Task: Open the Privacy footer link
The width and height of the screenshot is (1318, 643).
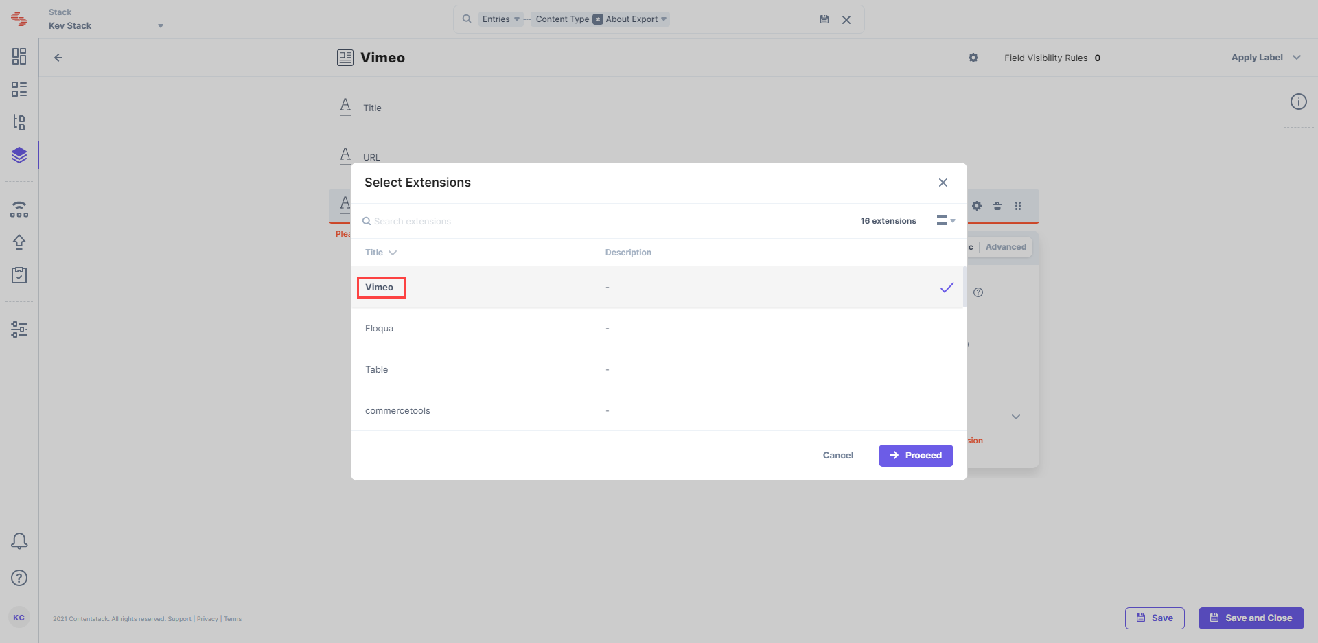Action: click(x=207, y=619)
